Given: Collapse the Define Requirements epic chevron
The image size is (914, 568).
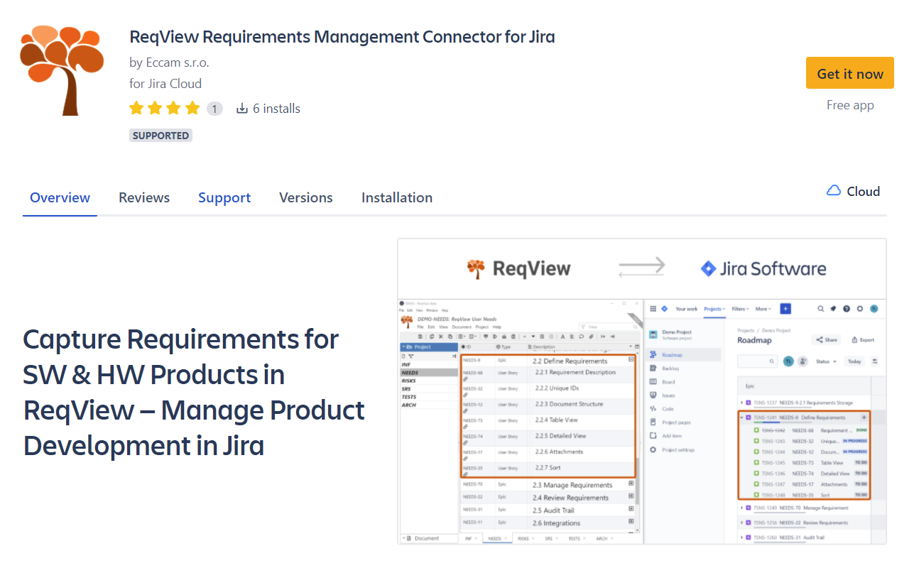Looking at the screenshot, I should coord(741,417).
